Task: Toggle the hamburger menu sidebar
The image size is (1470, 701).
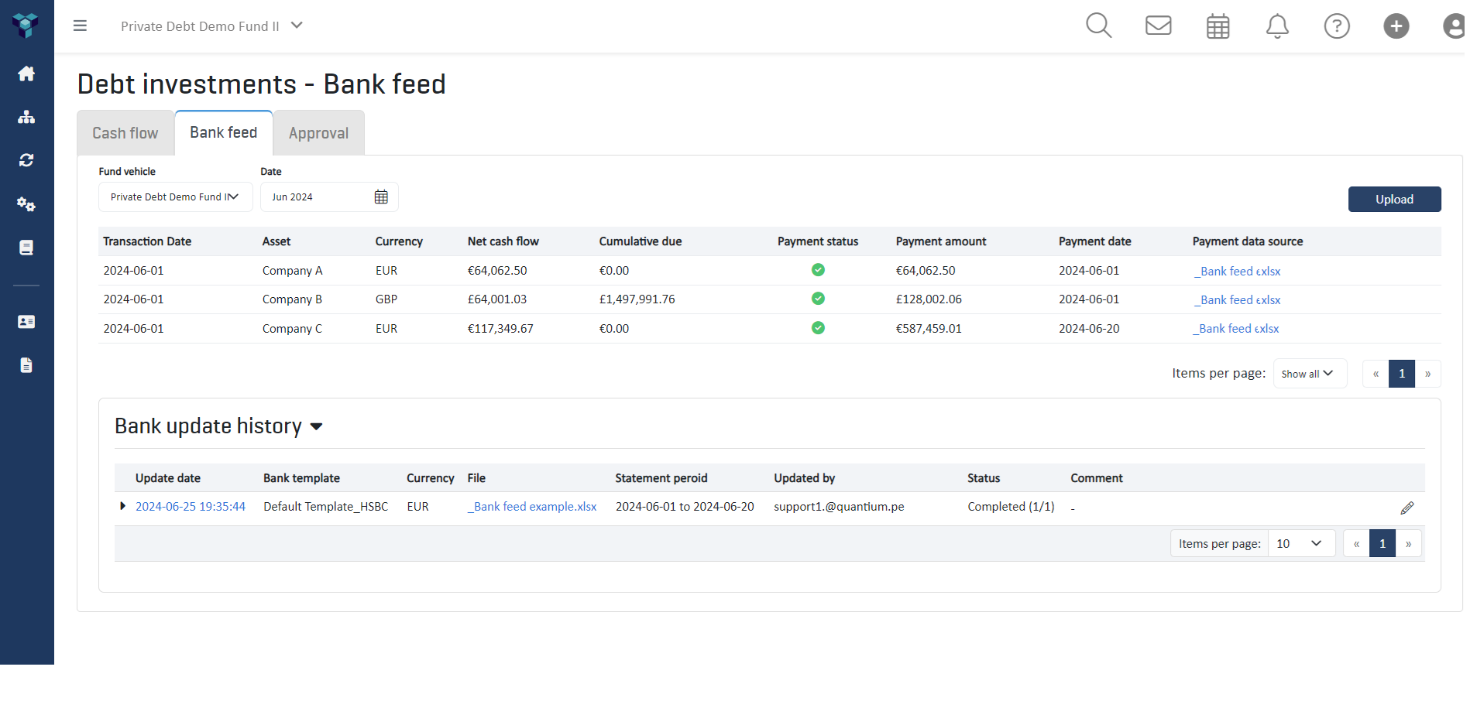Action: pyautogui.click(x=80, y=26)
